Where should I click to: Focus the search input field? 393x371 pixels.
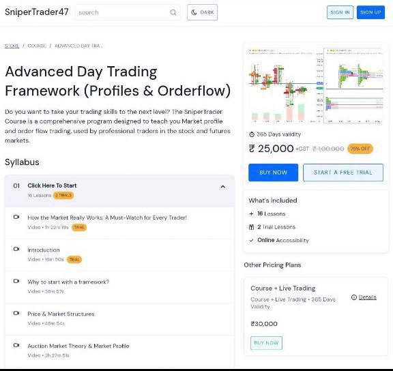123,12
